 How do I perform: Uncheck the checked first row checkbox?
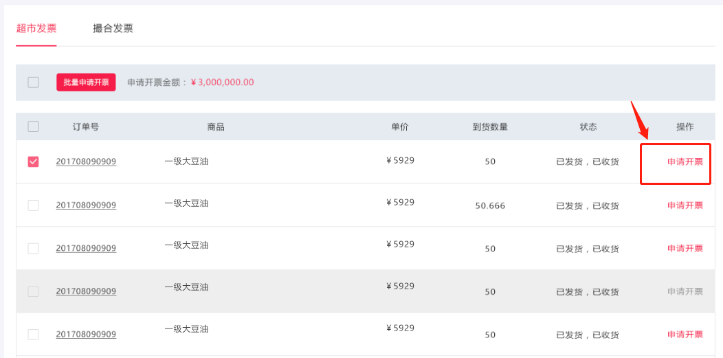[33, 161]
